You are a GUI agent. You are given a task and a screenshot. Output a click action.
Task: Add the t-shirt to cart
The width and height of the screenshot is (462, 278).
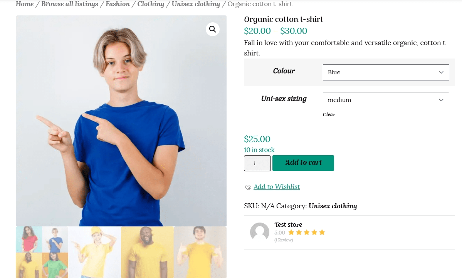303,163
